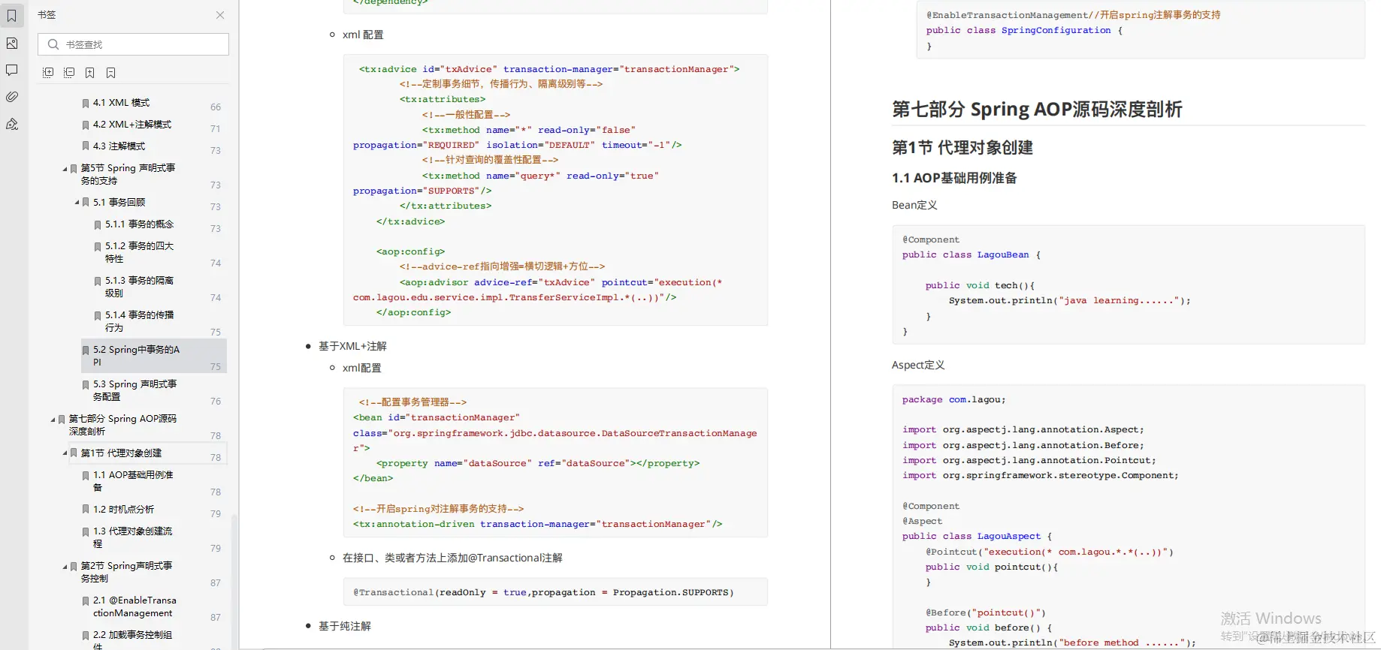This screenshot has width=1381, height=650.
Task: Click the bookmark search field
Action: (x=133, y=44)
